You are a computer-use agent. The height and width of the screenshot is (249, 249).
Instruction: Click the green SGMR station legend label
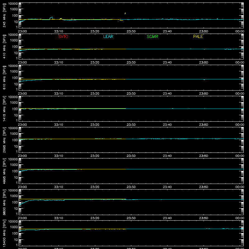152,36
